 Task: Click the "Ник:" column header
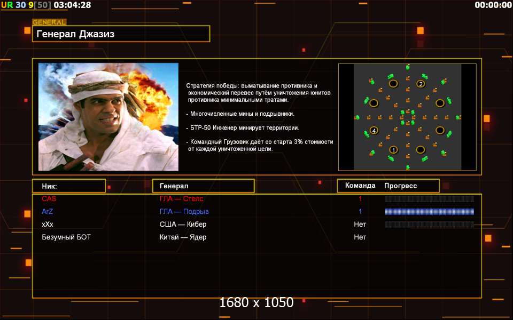click(69, 186)
